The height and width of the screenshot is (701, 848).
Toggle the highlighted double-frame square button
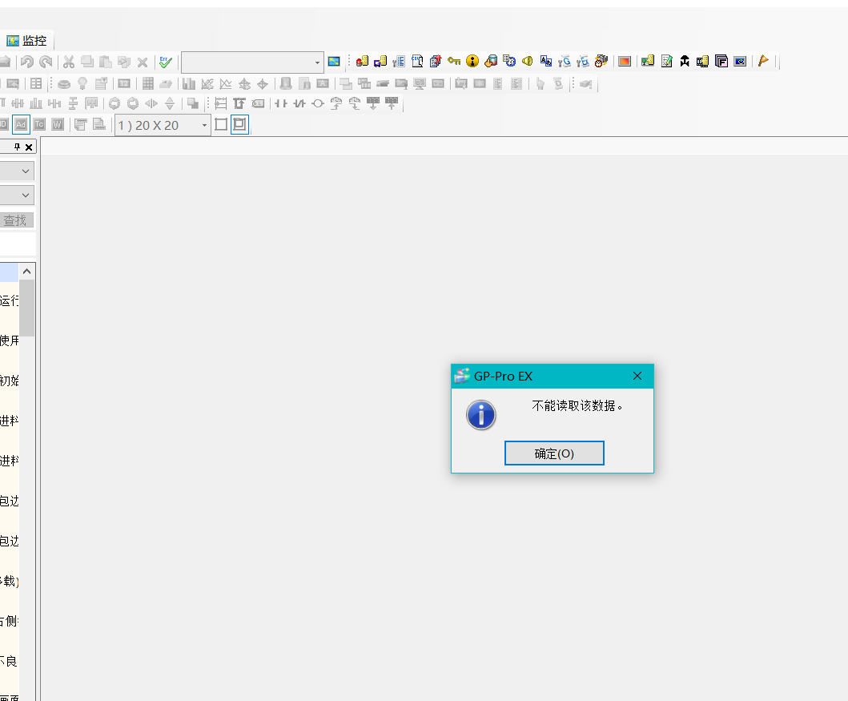239,124
